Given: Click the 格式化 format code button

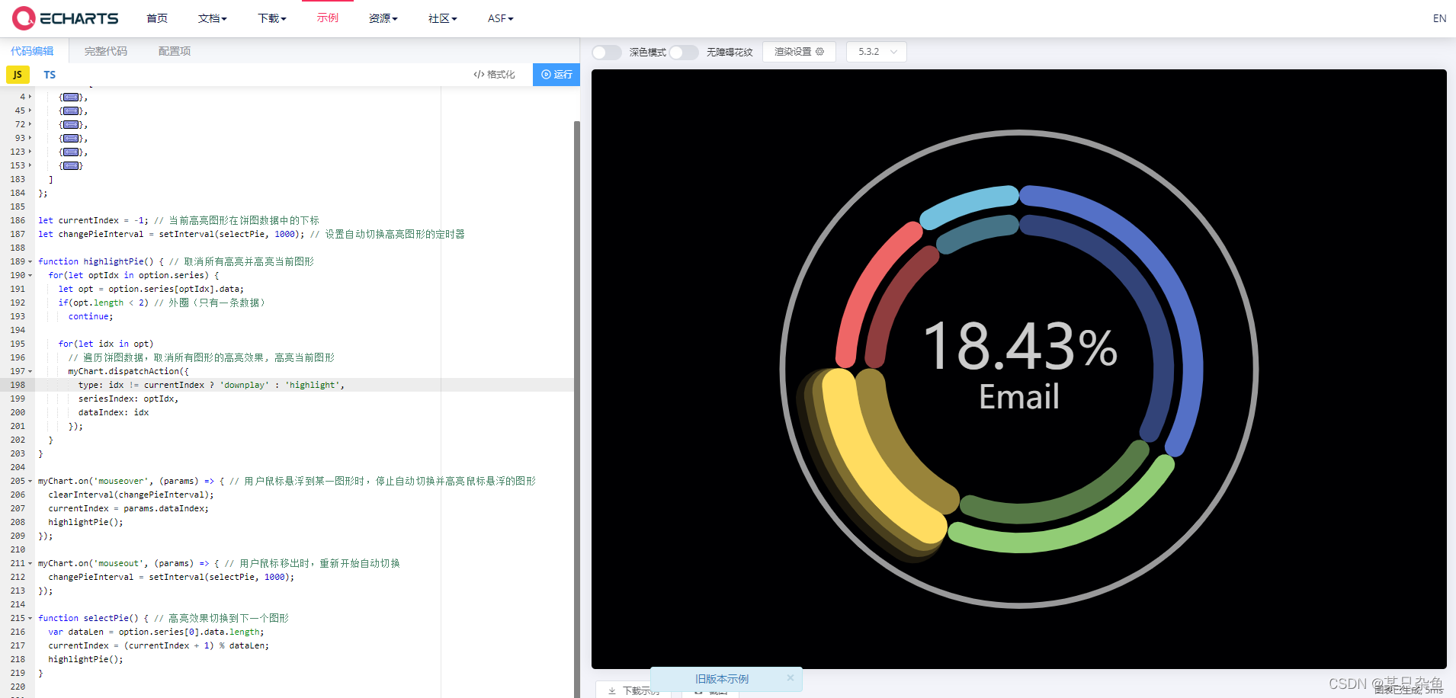Looking at the screenshot, I should click(494, 75).
